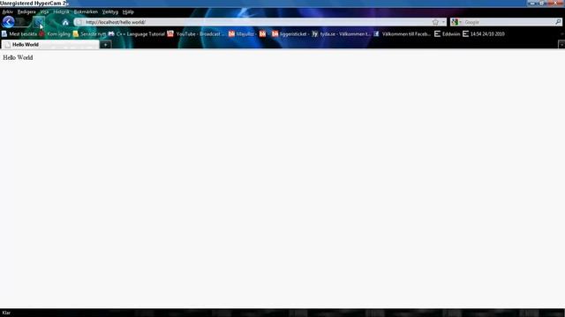The image size is (565, 317).
Task: Open the Google search engine selector
Action: tap(456, 22)
